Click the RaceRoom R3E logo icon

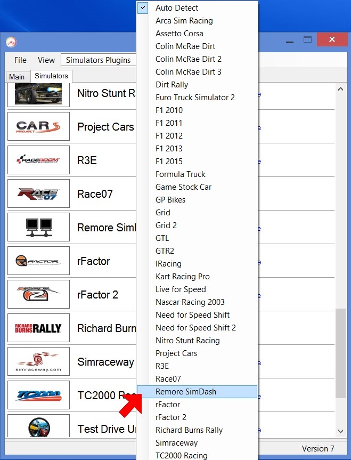[x=38, y=160]
